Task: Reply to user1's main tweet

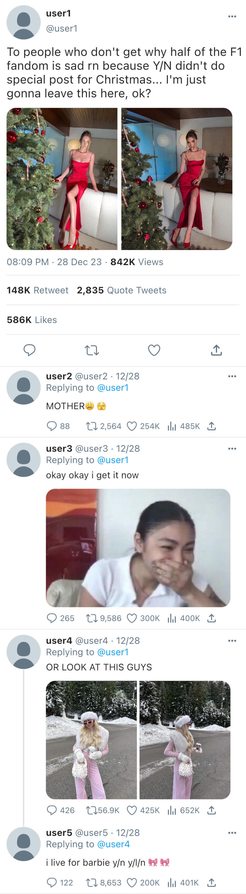Action: (29, 350)
